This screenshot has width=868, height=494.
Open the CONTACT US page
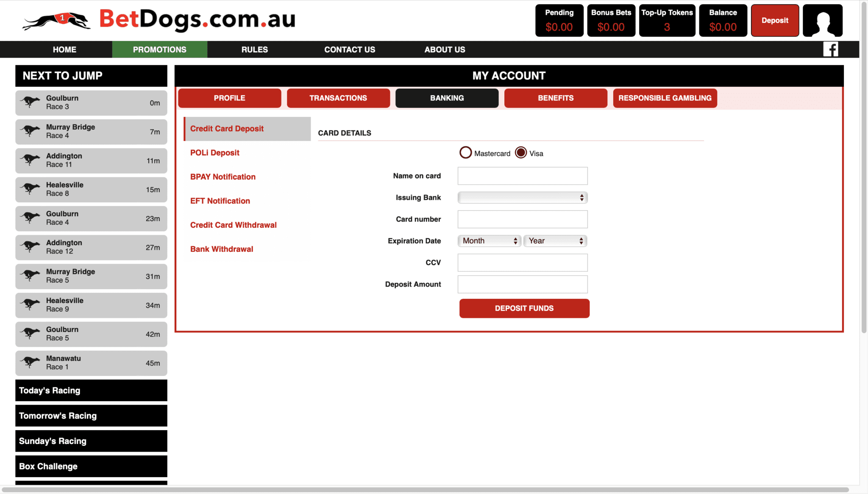tap(350, 50)
